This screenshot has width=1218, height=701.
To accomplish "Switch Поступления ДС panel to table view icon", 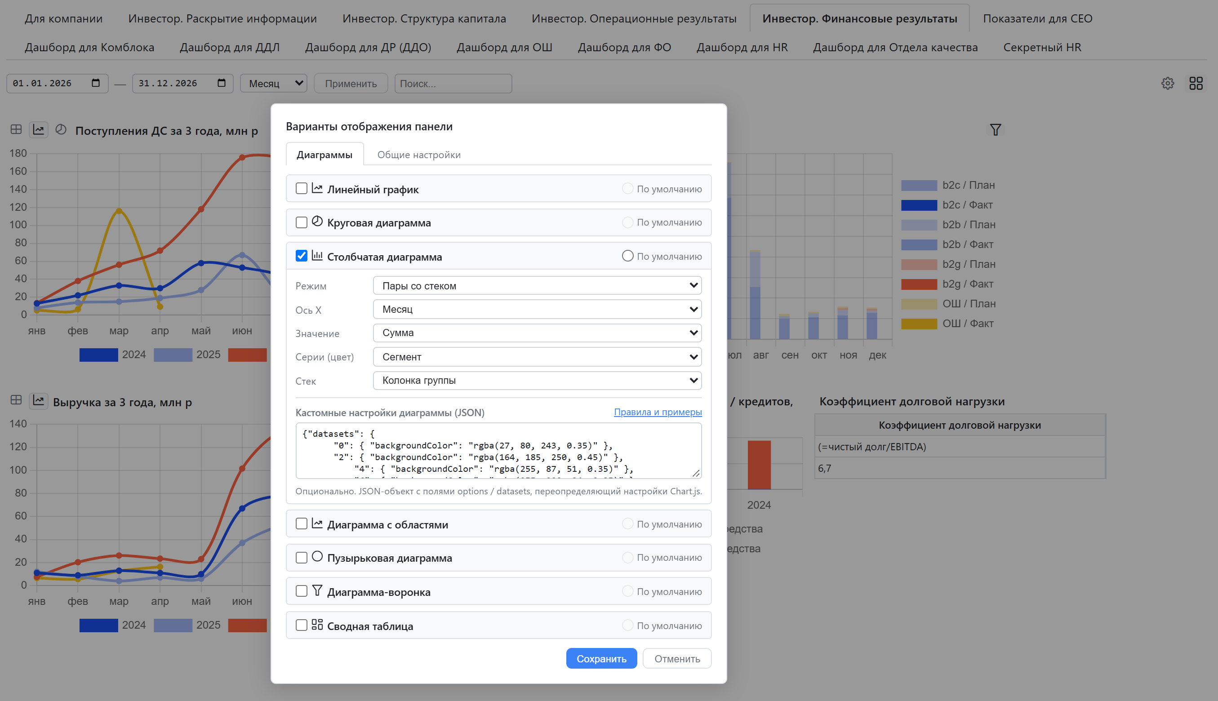I will pyautogui.click(x=16, y=129).
